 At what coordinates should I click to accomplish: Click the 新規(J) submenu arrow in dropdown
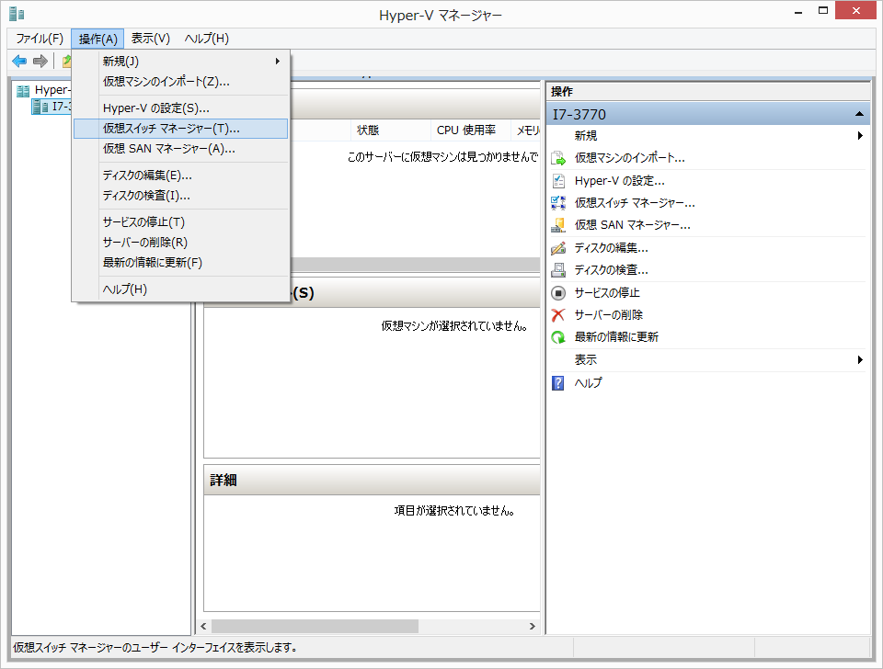pos(278,61)
